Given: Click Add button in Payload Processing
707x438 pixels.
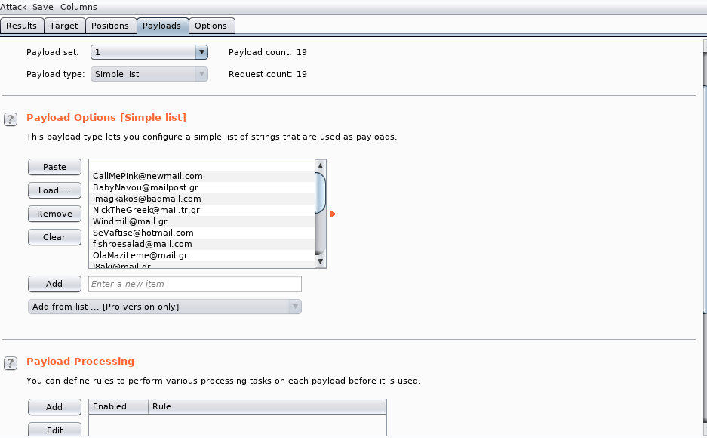Looking at the screenshot, I should pos(54,407).
